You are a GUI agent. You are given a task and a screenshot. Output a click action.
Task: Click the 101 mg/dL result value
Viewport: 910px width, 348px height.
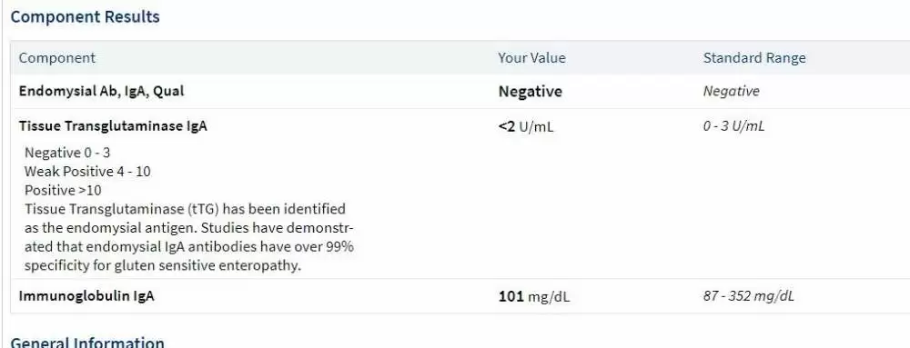[534, 296]
